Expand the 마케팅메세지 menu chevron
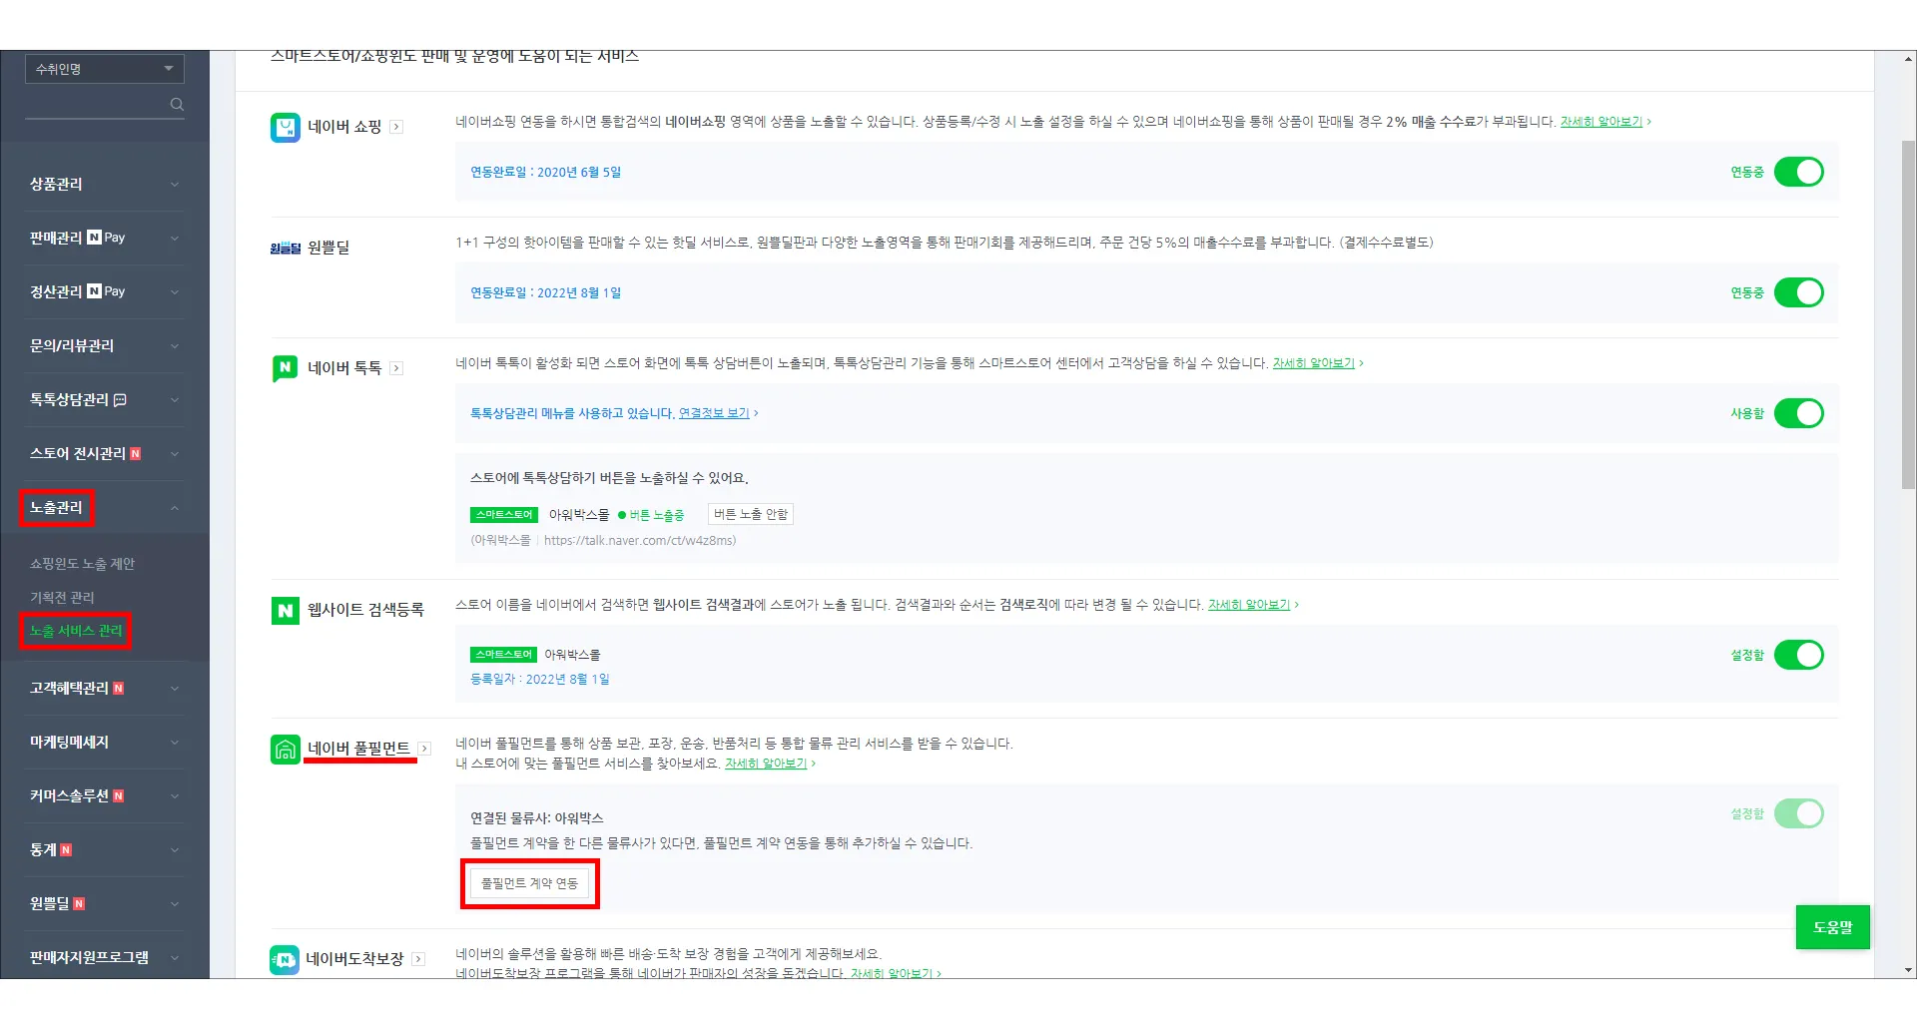This screenshot has height=1029, width=1917. click(175, 743)
